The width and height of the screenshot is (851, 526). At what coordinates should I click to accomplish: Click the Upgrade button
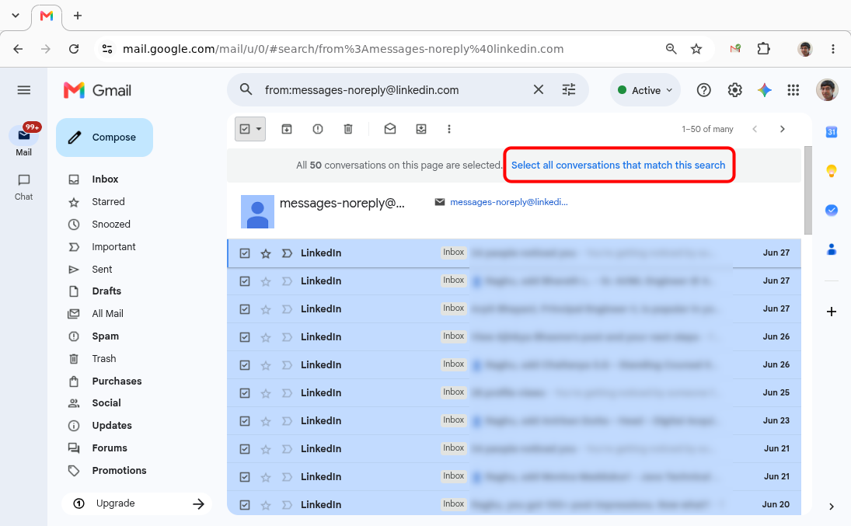[137, 503]
